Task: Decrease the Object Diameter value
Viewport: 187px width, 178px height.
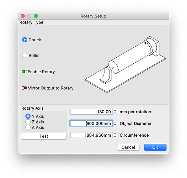Action: 115,125
